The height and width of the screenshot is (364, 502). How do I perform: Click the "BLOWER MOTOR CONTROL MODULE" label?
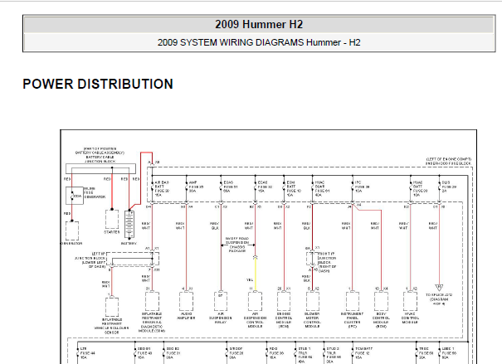(x=312, y=320)
